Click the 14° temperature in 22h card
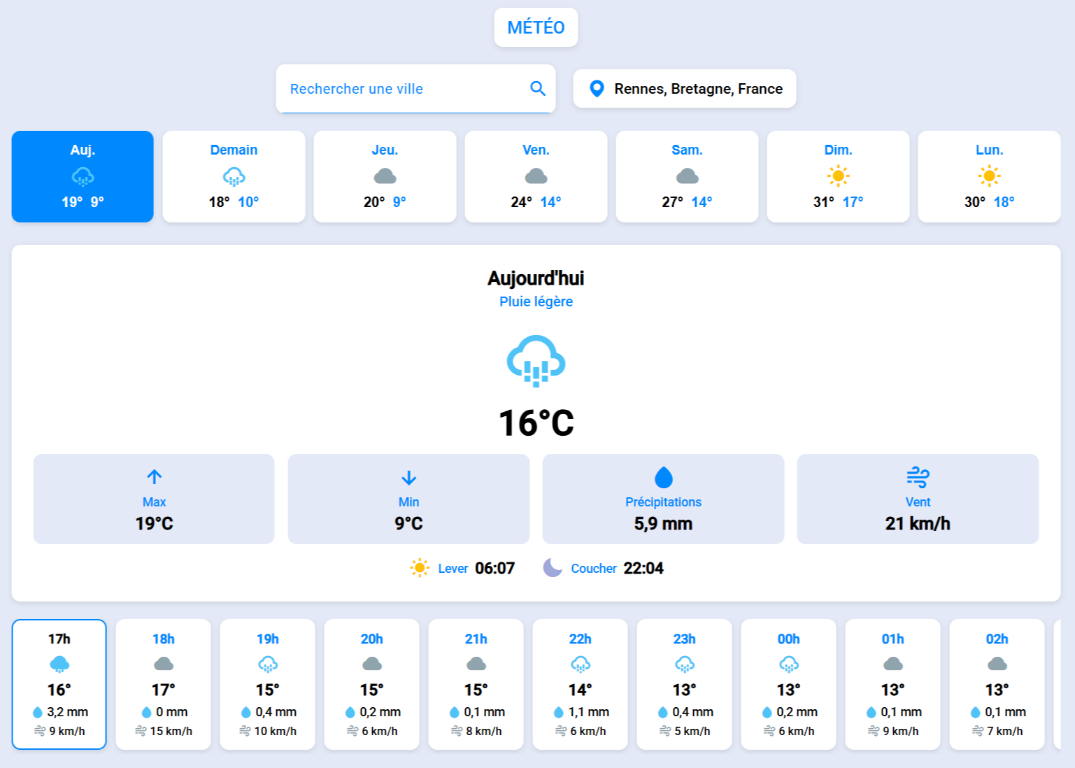 581,690
